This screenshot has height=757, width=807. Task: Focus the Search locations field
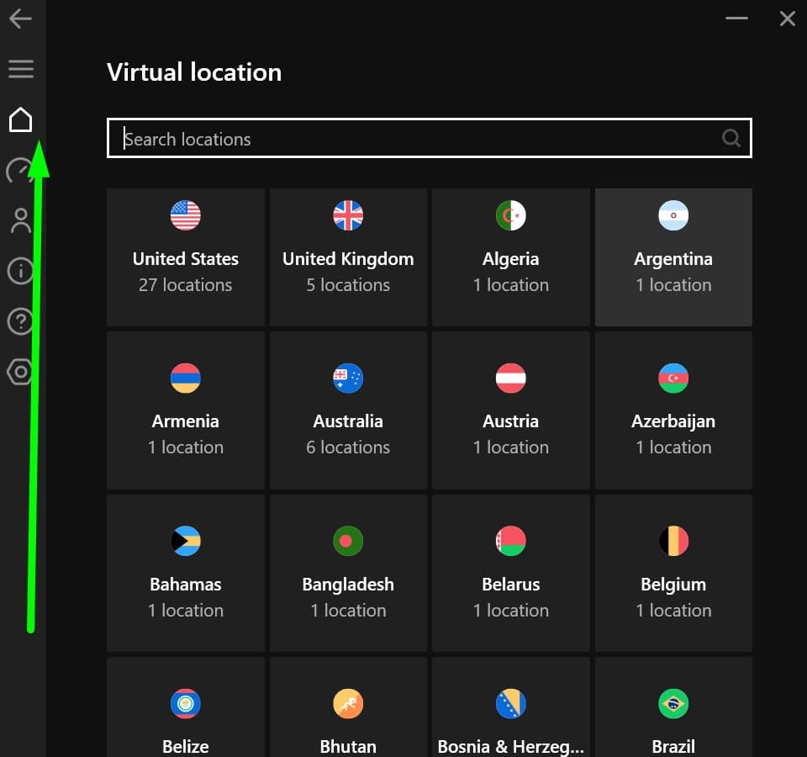tap(430, 138)
